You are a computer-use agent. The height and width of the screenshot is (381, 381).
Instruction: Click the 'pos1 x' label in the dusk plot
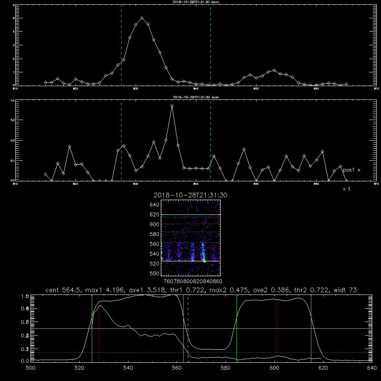point(351,170)
